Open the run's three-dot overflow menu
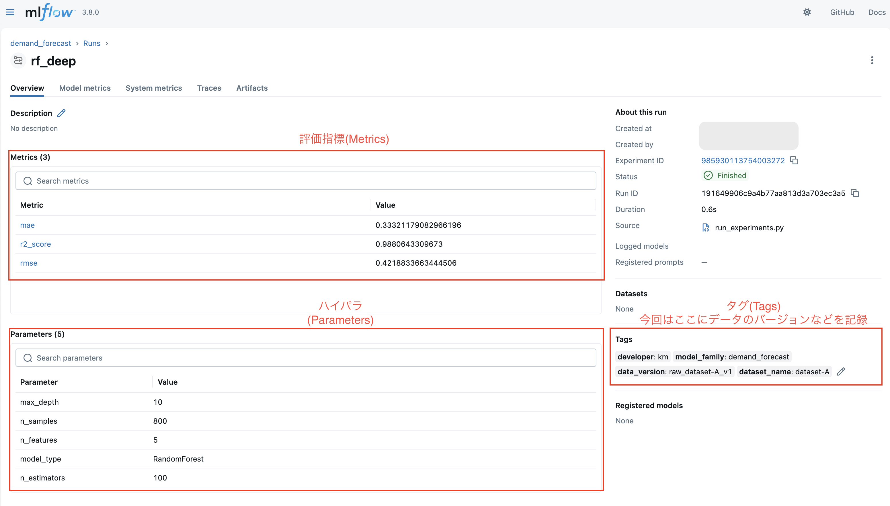890x506 pixels. (872, 61)
